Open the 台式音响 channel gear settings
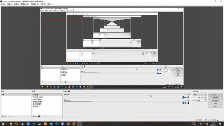The height and width of the screenshot is (126, 224). 188,97
